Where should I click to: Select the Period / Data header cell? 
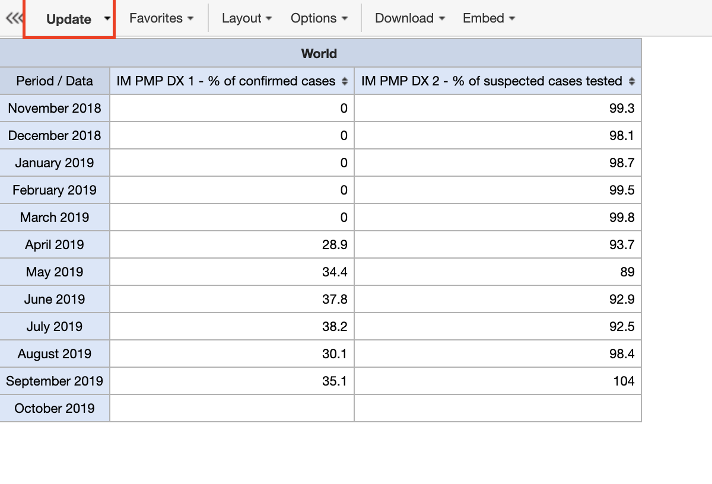point(55,81)
